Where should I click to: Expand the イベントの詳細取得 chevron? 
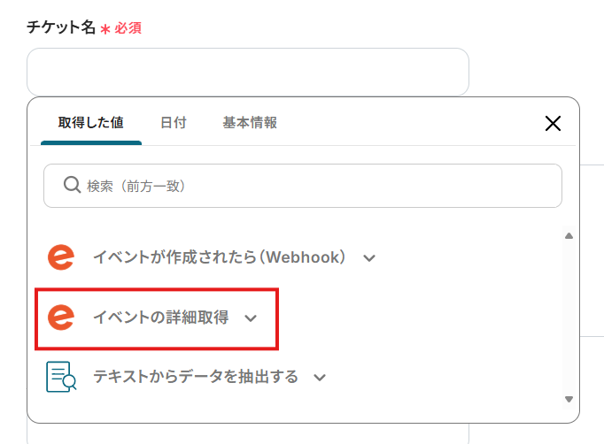pyautogui.click(x=251, y=318)
